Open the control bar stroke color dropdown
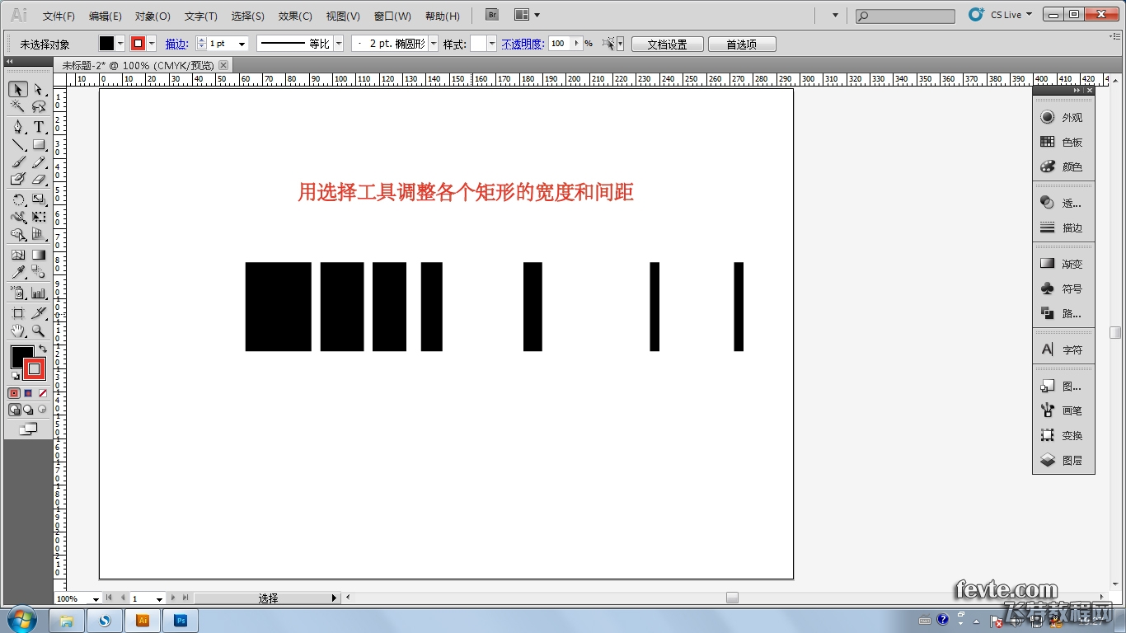 tap(152, 44)
